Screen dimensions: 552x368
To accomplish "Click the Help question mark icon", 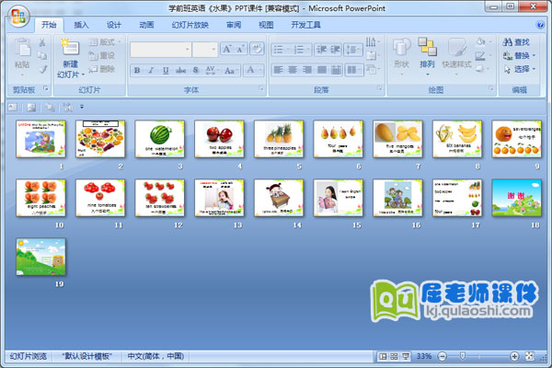I will tap(539, 25).
